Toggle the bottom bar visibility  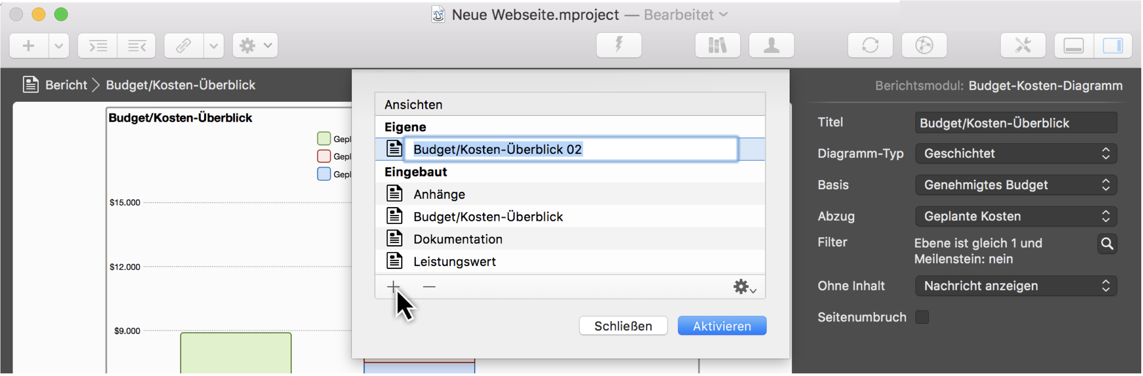coord(1073,45)
